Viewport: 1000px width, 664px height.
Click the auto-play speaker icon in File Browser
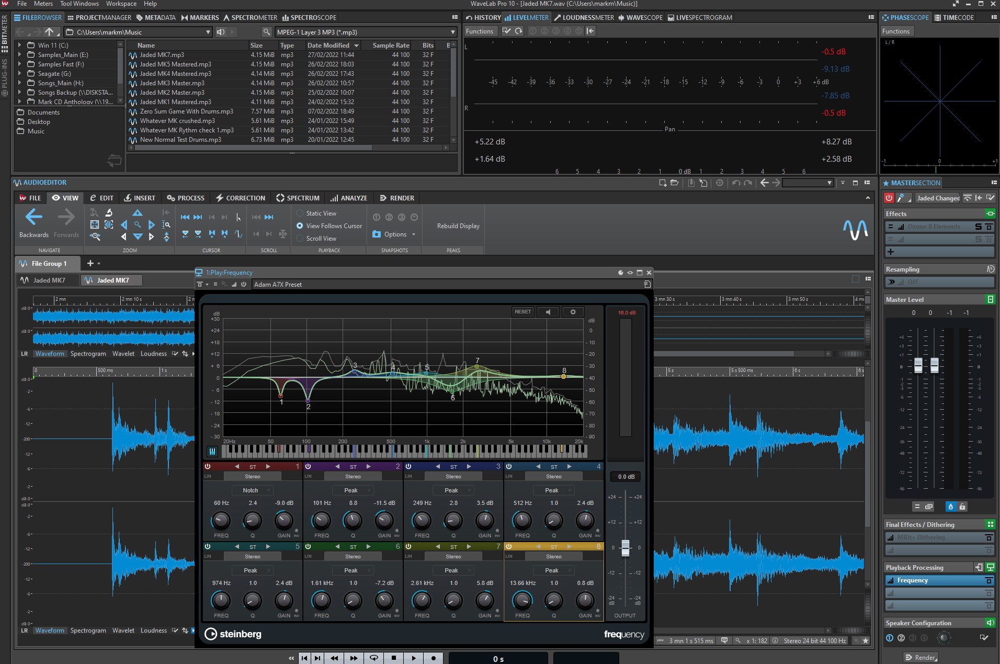pyautogui.click(x=221, y=32)
